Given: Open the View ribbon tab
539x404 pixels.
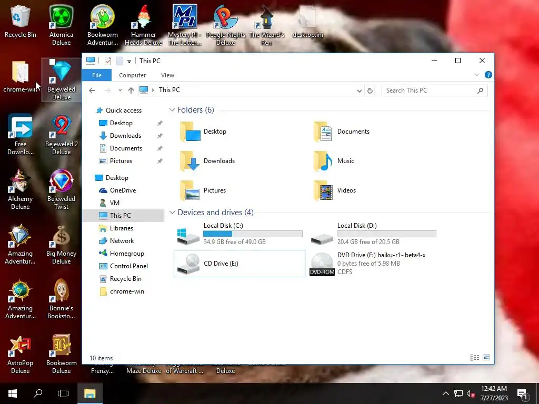Looking at the screenshot, I should point(167,75).
